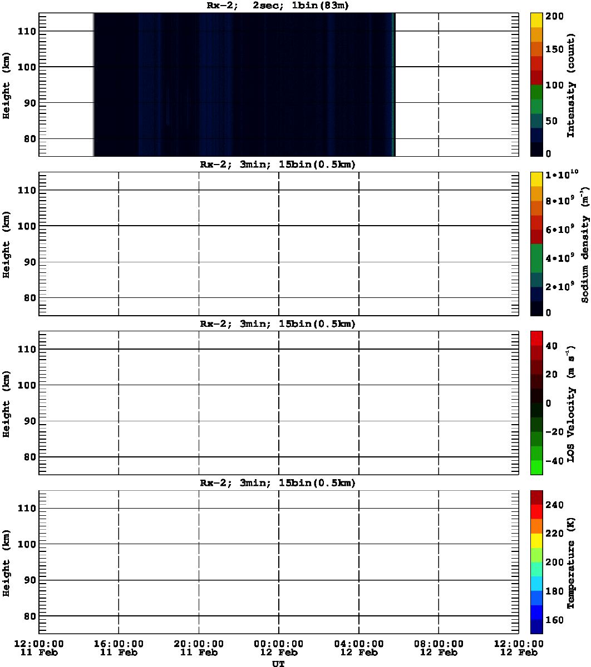591x667 pixels.
Task: Click the 90 height tick of Temperature panel
Action: click(29, 580)
